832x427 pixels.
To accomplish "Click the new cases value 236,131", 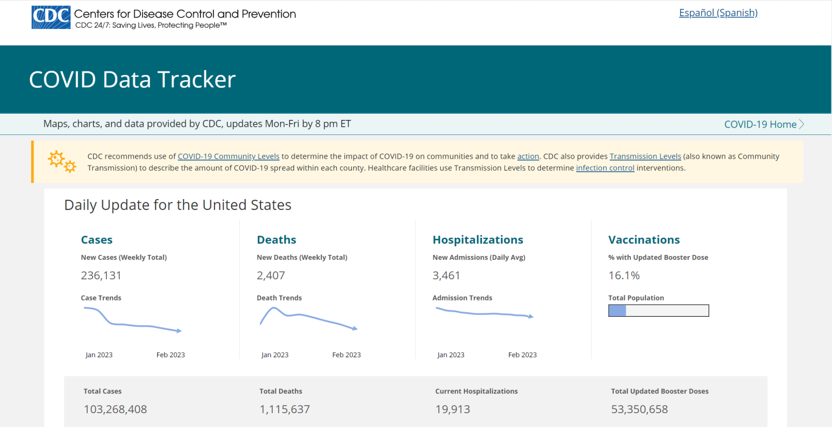I will point(101,275).
